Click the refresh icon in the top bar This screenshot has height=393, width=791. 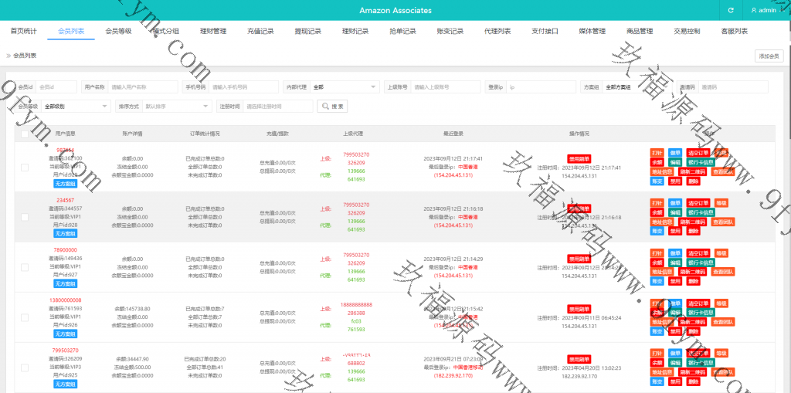tap(730, 11)
